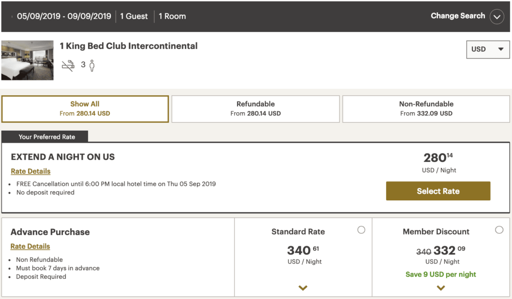The height and width of the screenshot is (299, 512).
Task: Switch to the Refundable tab
Action: [255, 109]
